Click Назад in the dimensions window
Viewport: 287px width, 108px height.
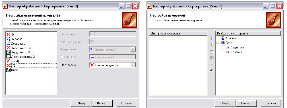pos(225,103)
